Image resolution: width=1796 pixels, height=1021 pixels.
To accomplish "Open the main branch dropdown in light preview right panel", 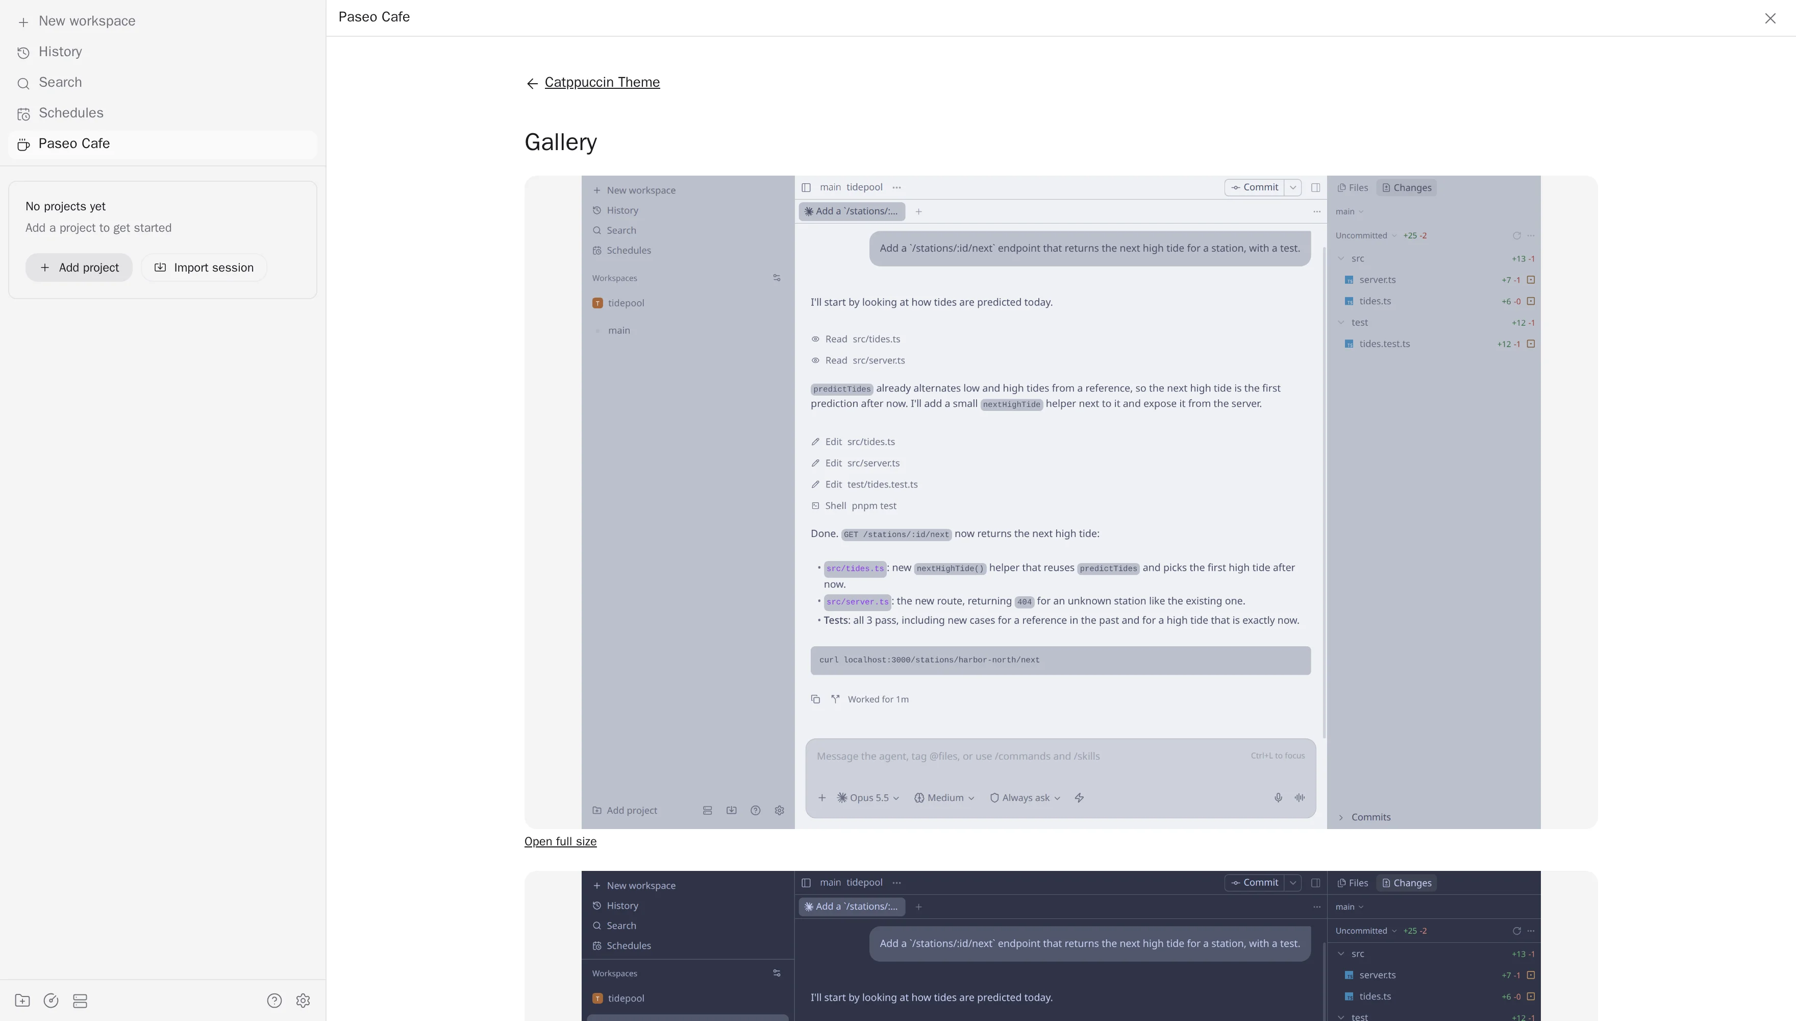I will (1350, 212).
